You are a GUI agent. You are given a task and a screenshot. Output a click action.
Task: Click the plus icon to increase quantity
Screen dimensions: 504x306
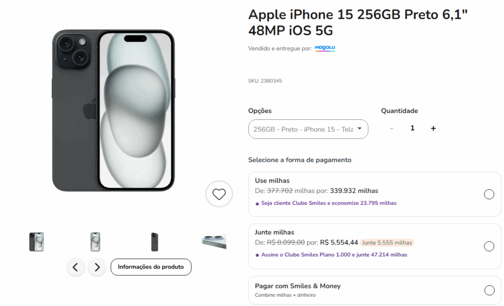click(x=433, y=128)
